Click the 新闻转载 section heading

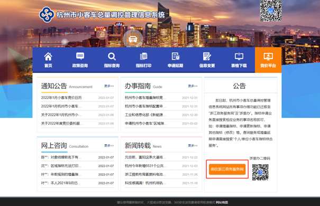pyautogui.click(x=138, y=145)
